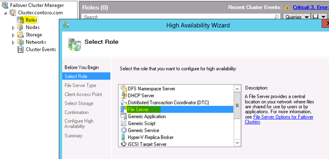Click the save query disk icon
The width and height of the screenshot is (329, 159).
pos(315,17)
